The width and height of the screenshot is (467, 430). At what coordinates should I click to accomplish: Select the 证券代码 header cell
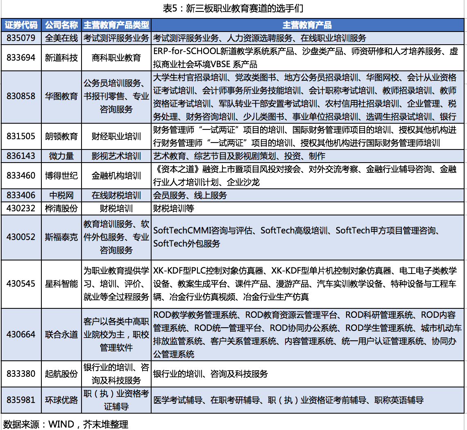(x=21, y=25)
